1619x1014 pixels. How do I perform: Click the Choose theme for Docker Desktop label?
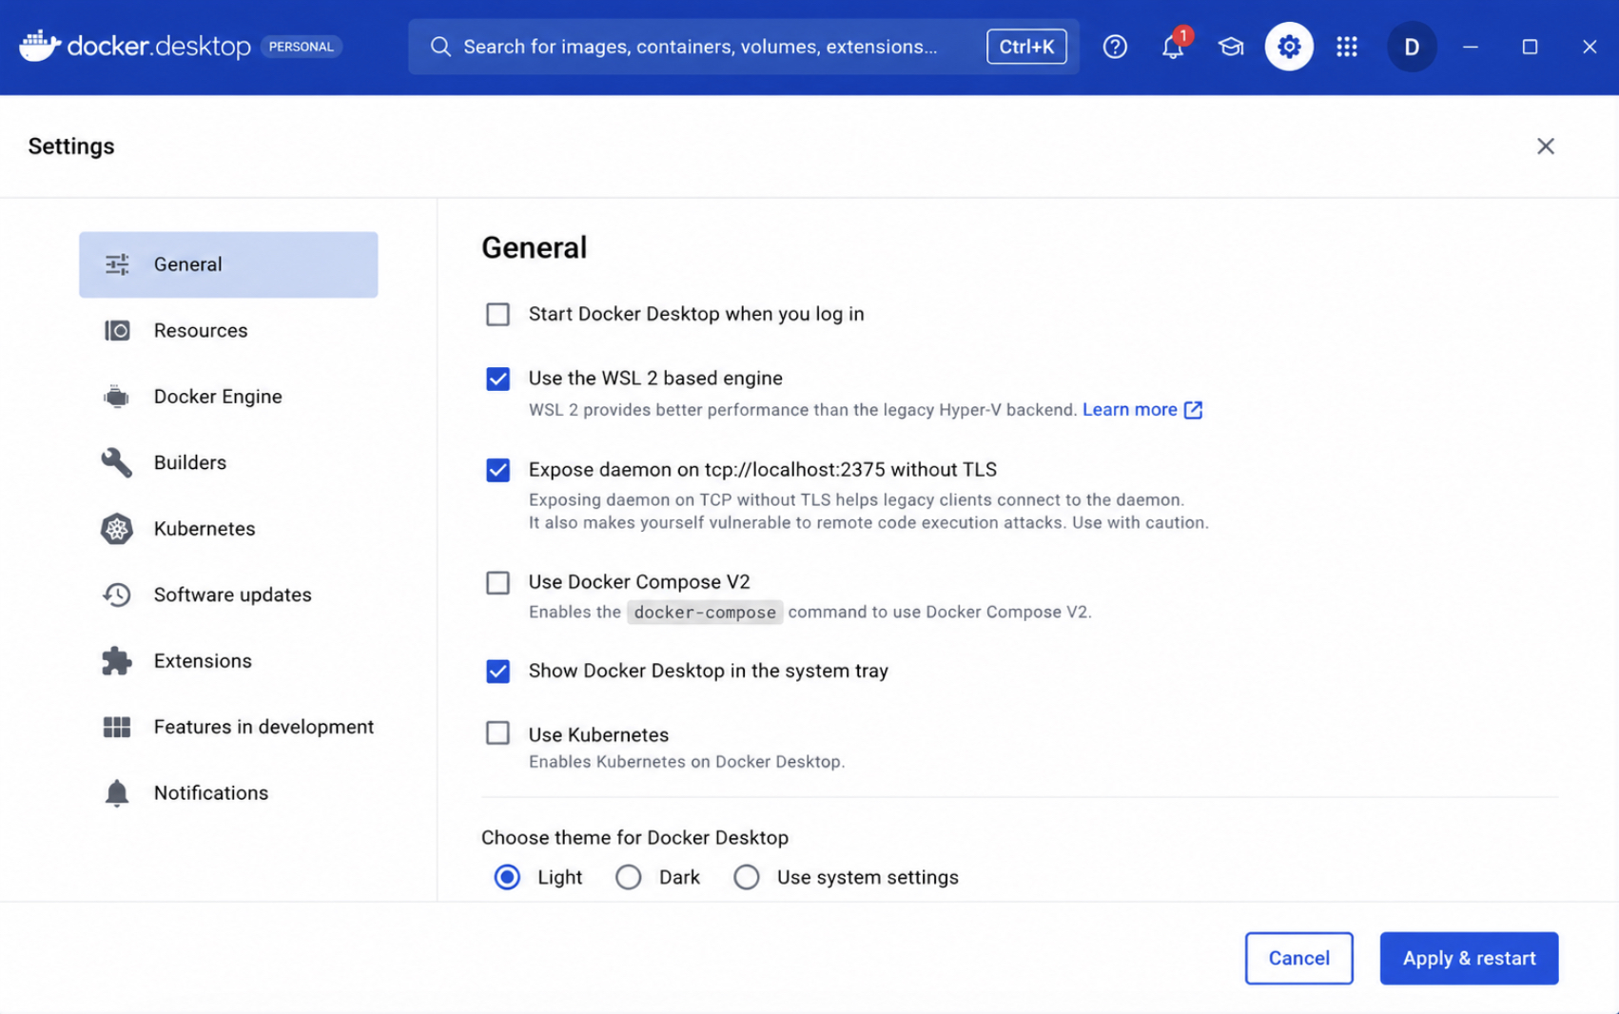634,838
